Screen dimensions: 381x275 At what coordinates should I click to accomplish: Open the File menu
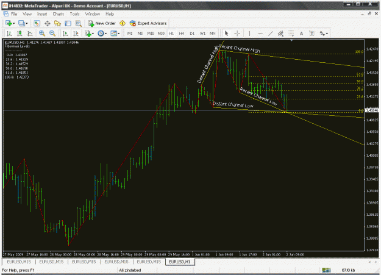tap(14, 14)
